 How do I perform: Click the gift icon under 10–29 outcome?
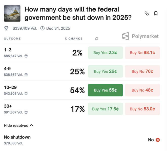click(x=26, y=93)
